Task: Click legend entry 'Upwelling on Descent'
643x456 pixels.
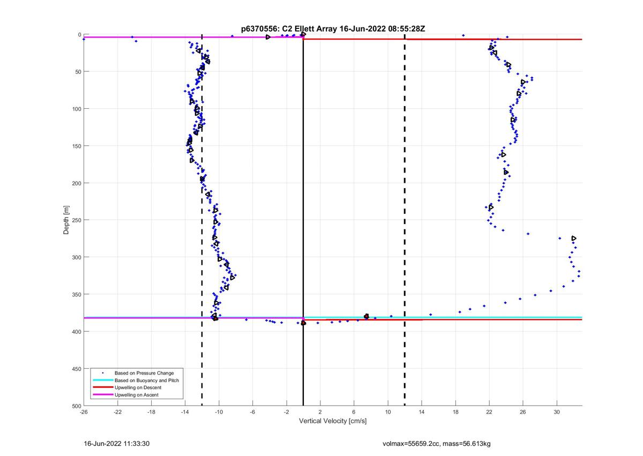Action: coord(138,387)
